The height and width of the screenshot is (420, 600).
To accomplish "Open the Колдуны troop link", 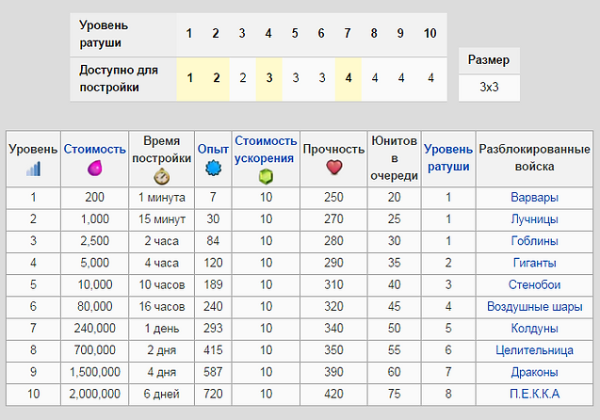I will [x=534, y=329].
